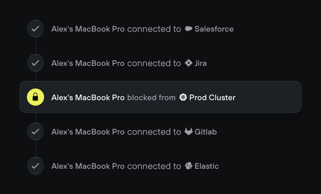Click the yellow lock icon
Screen dimensions: 321x194
coord(35,97)
